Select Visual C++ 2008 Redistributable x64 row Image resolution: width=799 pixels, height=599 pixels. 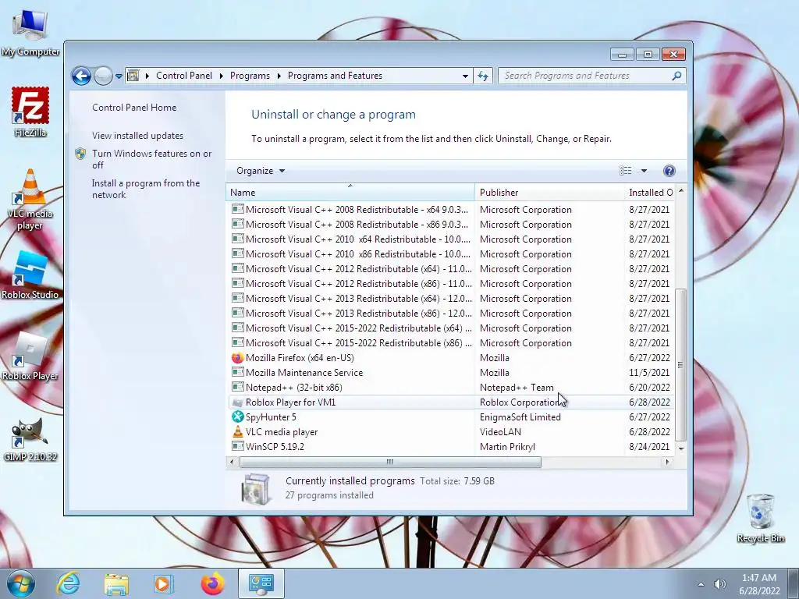(451, 209)
